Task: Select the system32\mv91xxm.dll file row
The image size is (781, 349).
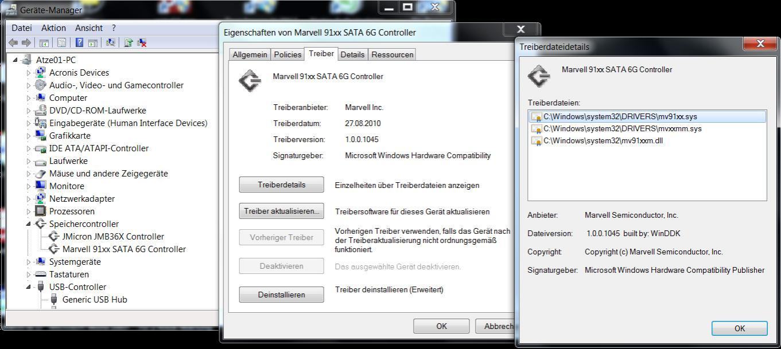Action: click(x=647, y=140)
